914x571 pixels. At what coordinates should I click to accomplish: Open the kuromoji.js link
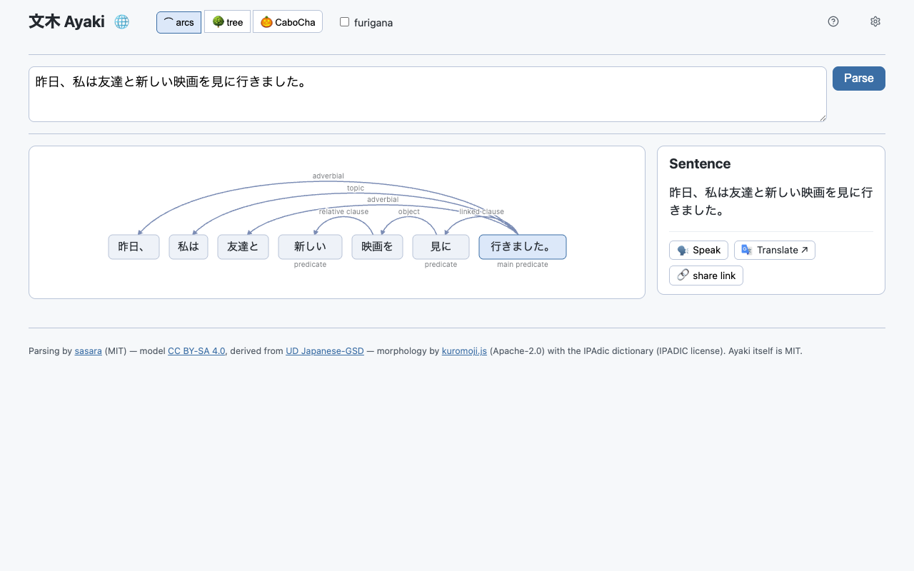pos(464,351)
